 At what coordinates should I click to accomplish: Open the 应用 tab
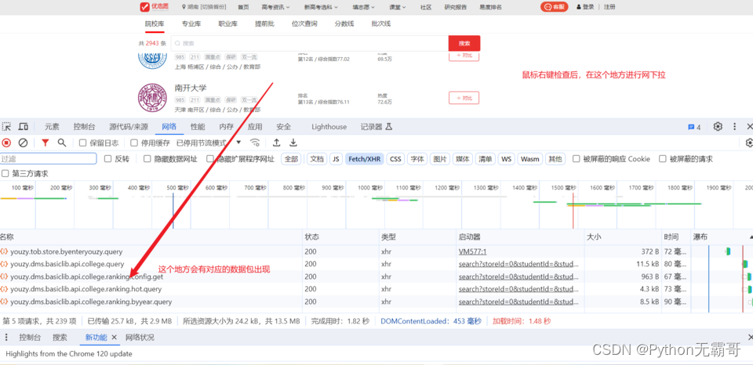255,127
